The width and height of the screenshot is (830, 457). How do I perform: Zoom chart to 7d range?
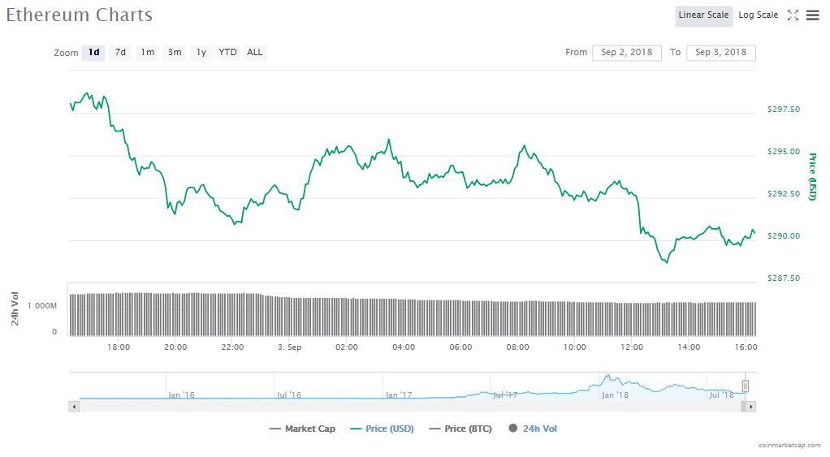(x=120, y=53)
